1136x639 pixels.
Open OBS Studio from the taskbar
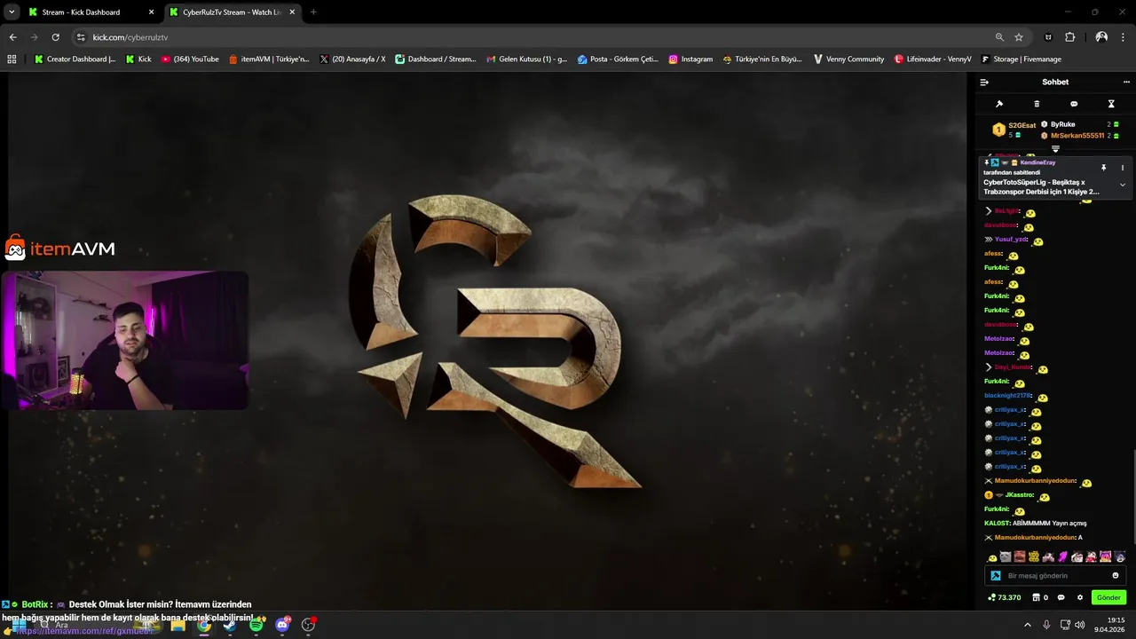308,625
